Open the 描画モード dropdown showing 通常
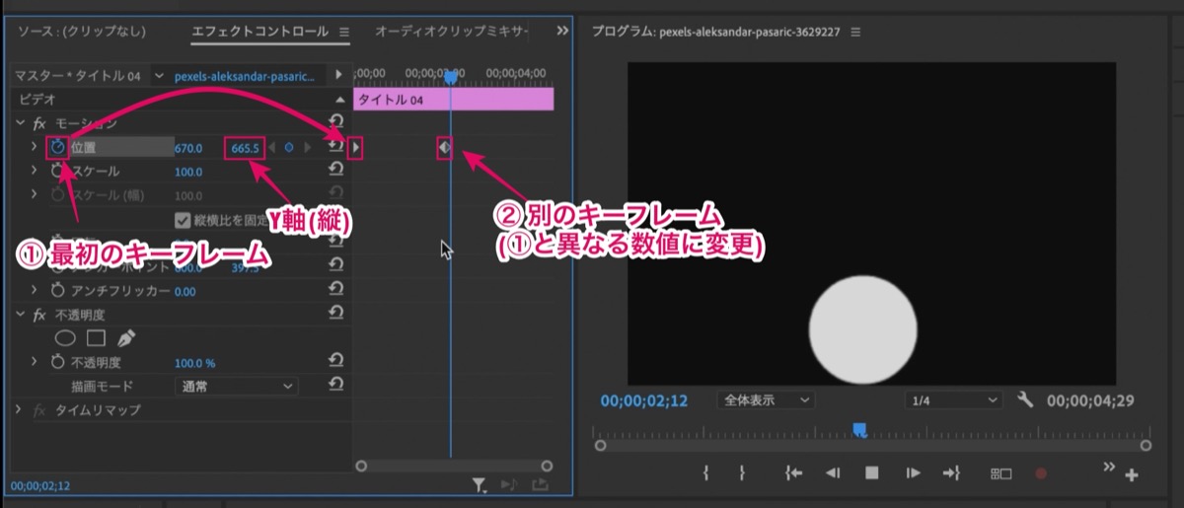Screen dimensions: 1184x508 pyautogui.click(x=237, y=386)
